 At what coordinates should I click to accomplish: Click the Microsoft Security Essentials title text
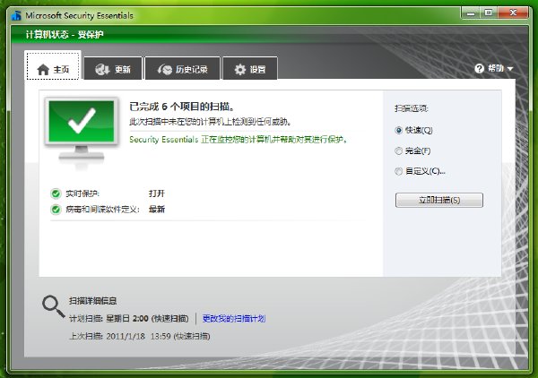click(x=79, y=16)
